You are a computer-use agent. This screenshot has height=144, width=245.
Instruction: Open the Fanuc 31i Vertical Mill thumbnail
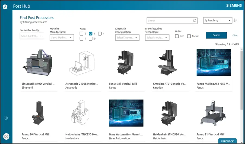126,62
